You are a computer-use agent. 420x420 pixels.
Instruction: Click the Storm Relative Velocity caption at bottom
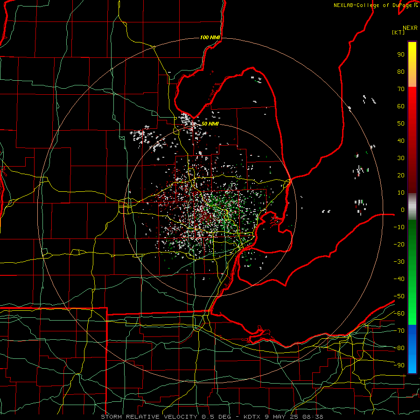[x=212, y=417]
